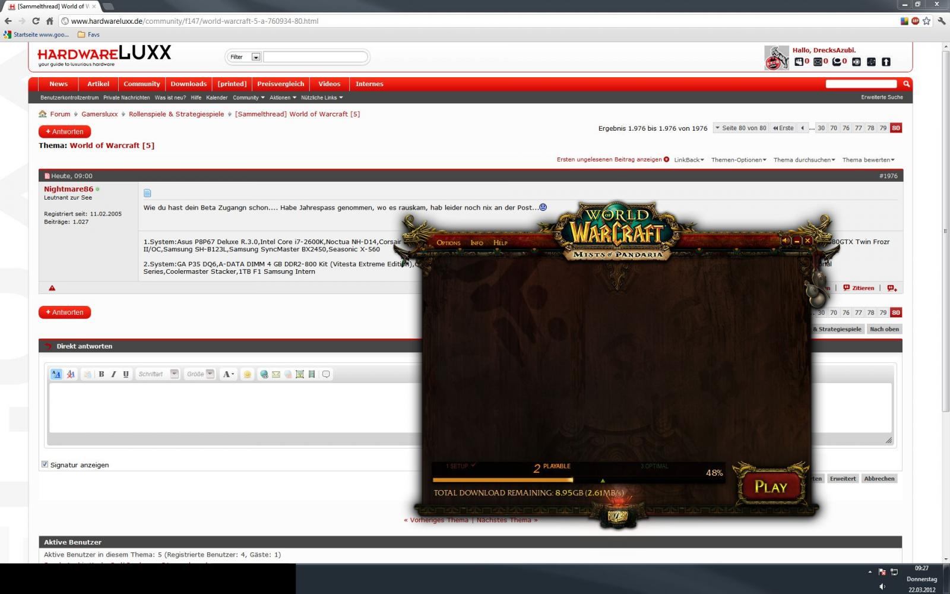
Task: Open the notifications chat bubble icon
Action: coord(837,62)
